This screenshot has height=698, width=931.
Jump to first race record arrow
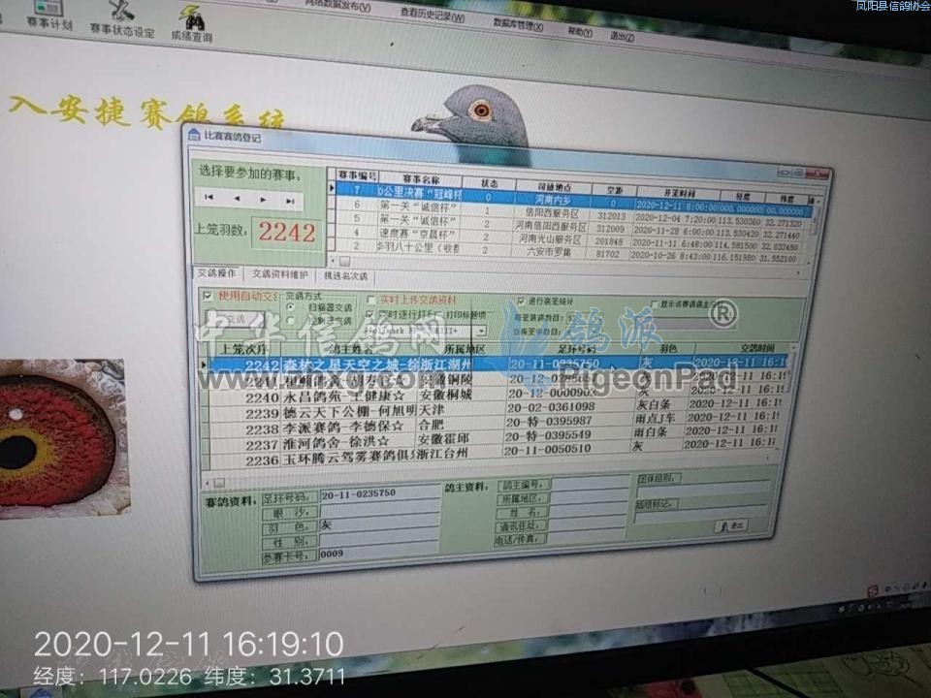pos(209,197)
